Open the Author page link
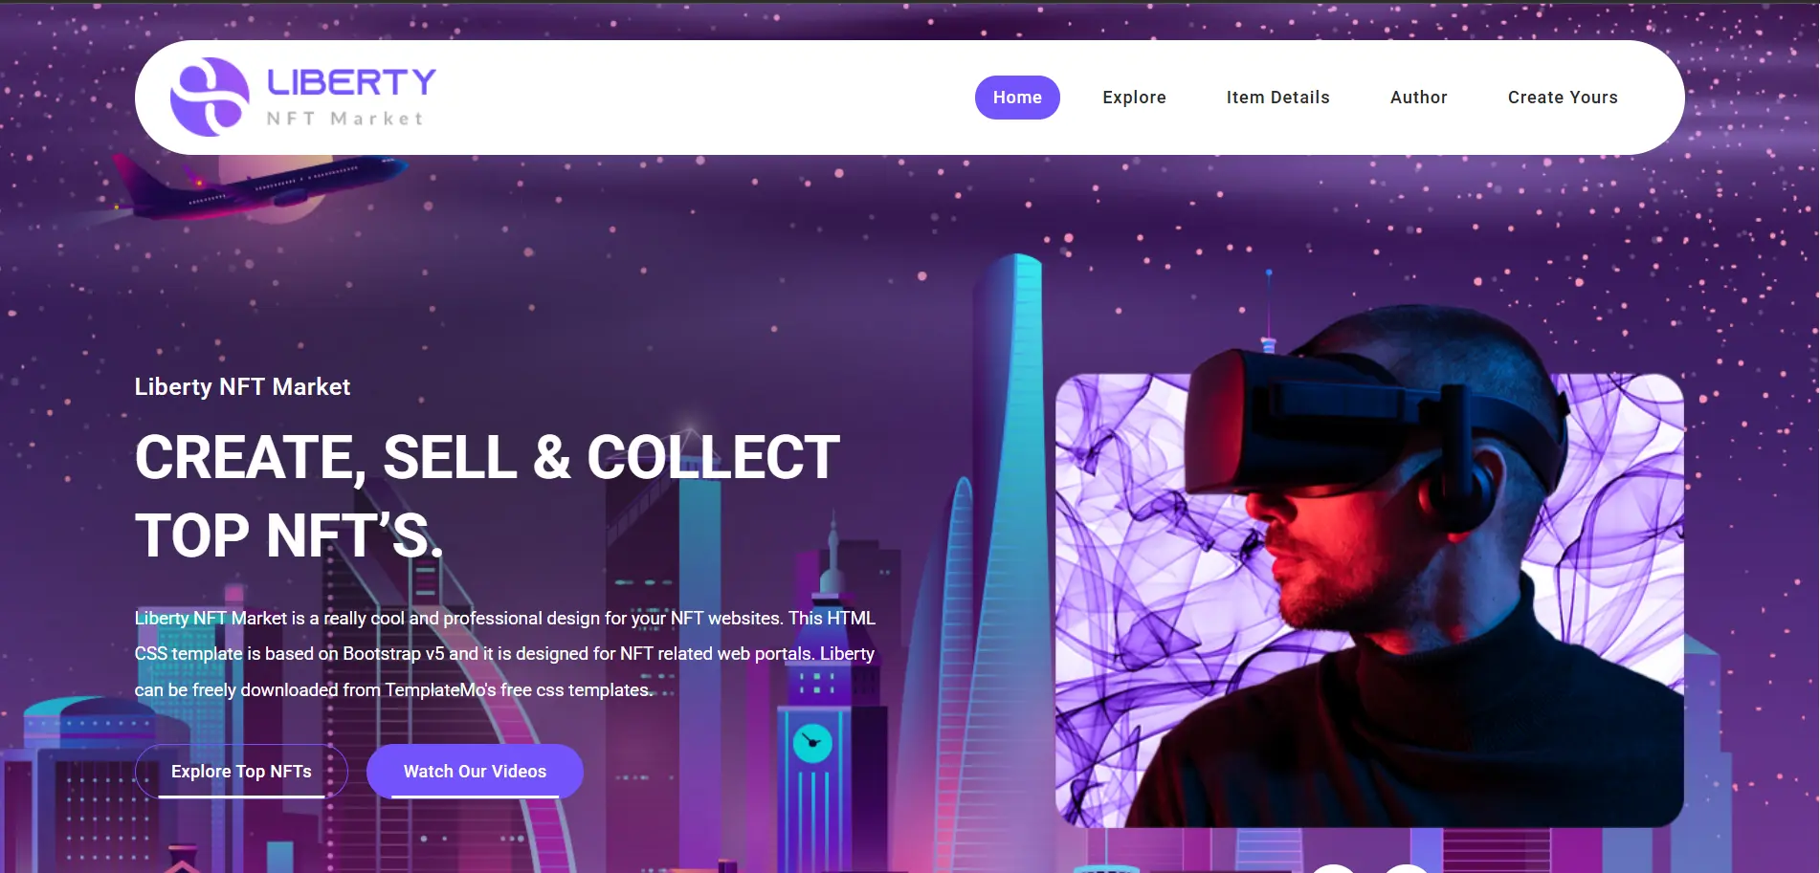The height and width of the screenshot is (873, 1820). coord(1418,98)
